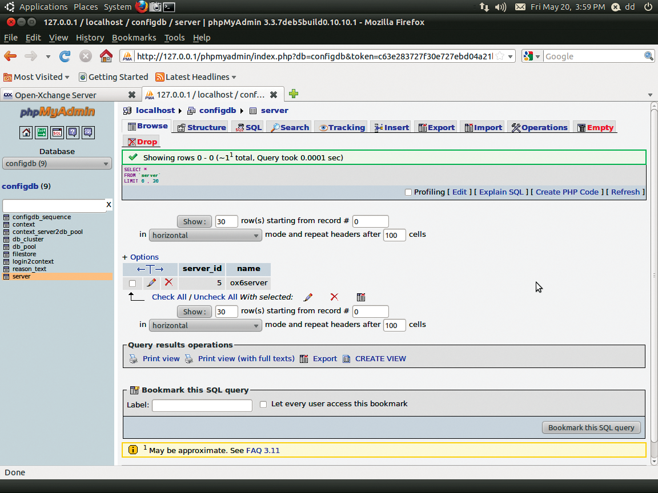Viewport: 658px width, 493px height.
Task: Delete the ox6server row via red X icon
Action: (168, 282)
